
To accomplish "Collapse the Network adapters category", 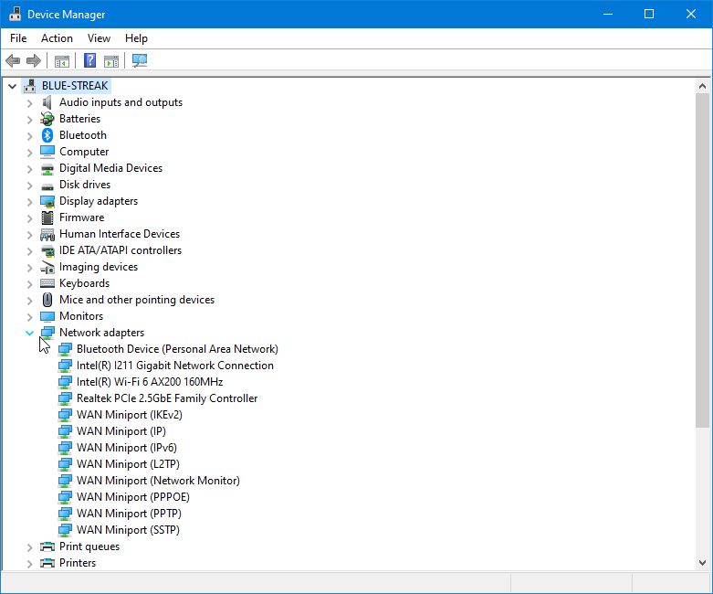I will pos(29,333).
